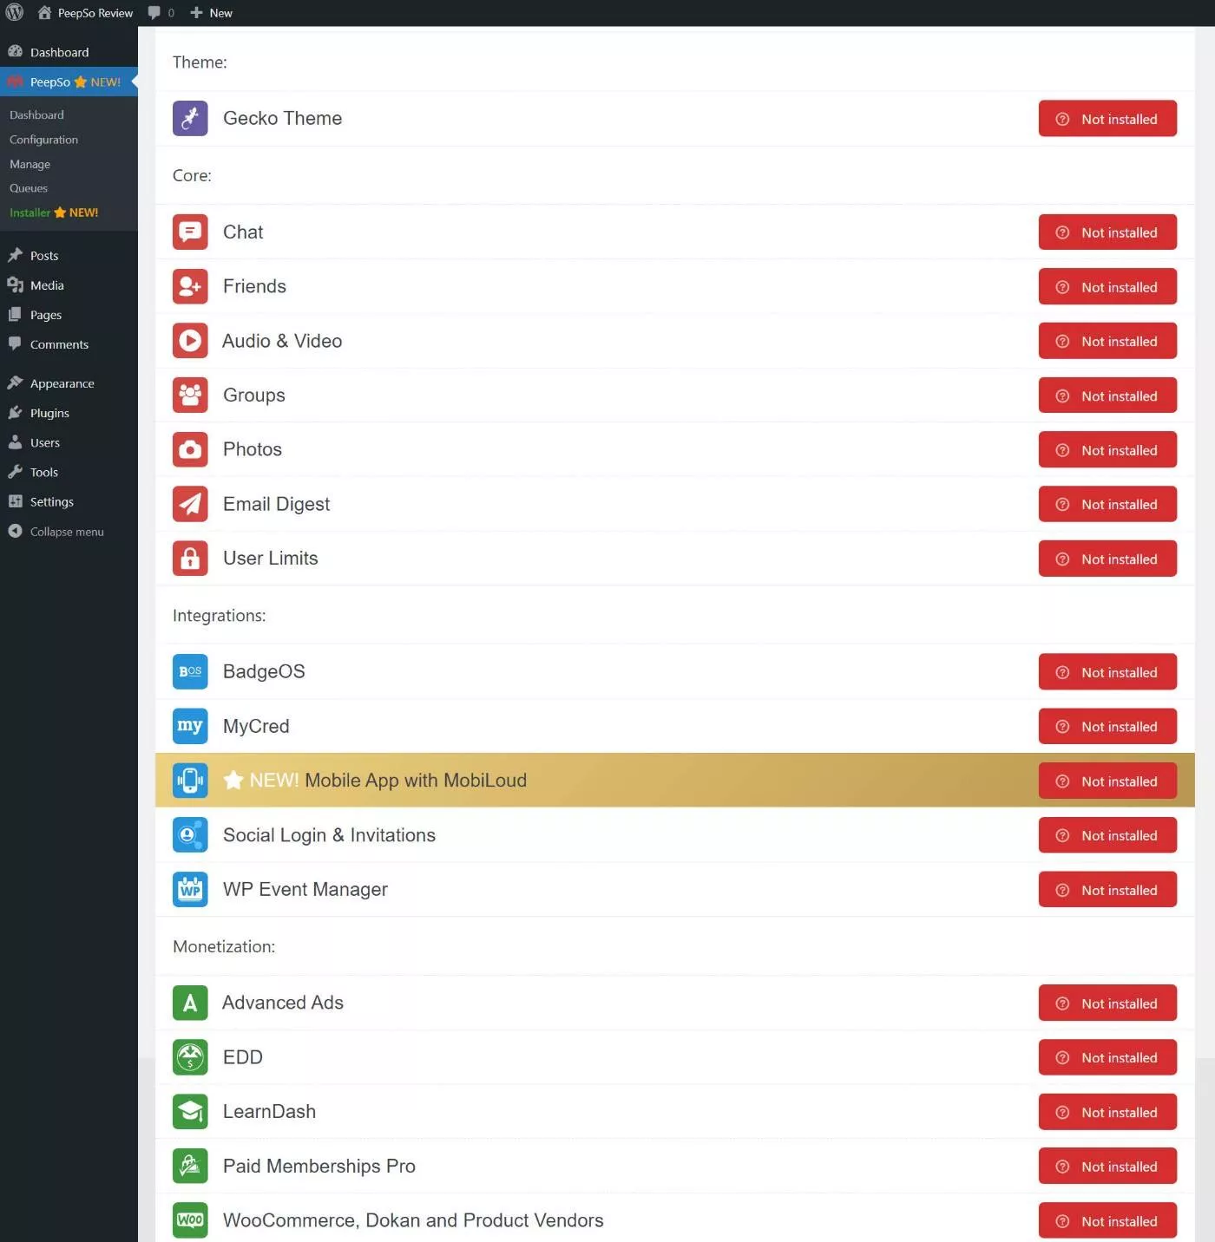This screenshot has width=1215, height=1242.
Task: Click the User Limits lock icon
Action: pyautogui.click(x=190, y=559)
